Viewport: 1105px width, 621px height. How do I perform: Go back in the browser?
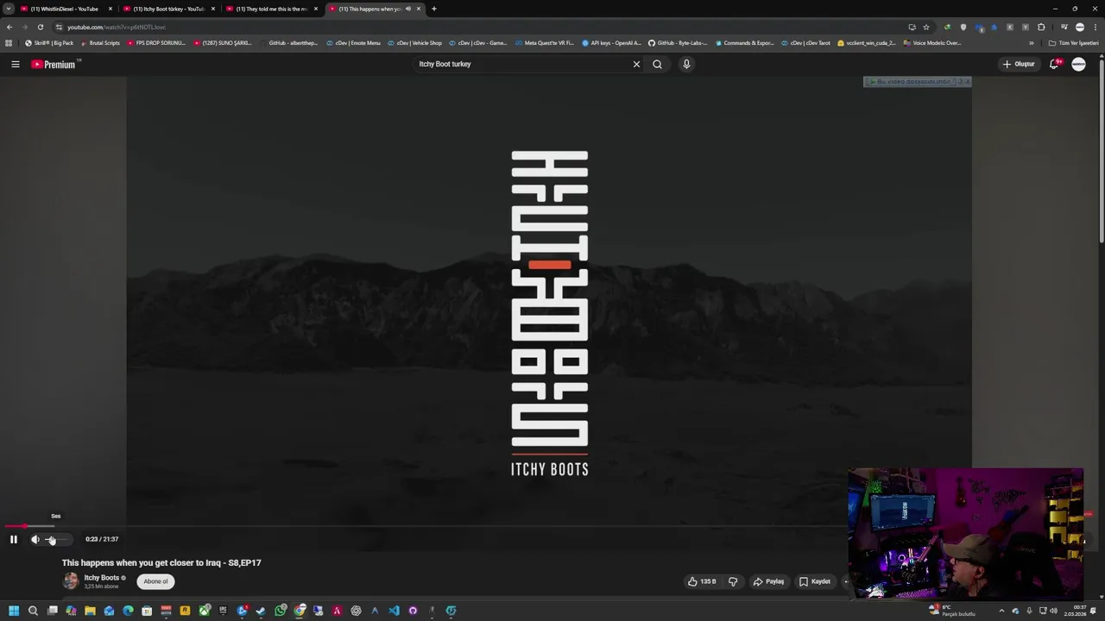[9, 27]
